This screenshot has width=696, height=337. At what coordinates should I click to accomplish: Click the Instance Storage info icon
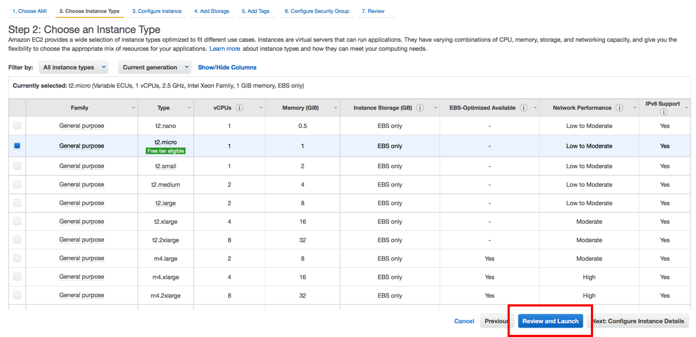click(420, 108)
